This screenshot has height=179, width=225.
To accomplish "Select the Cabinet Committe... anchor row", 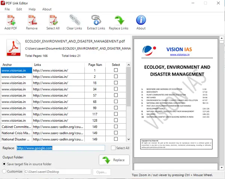I will coord(16,127).
